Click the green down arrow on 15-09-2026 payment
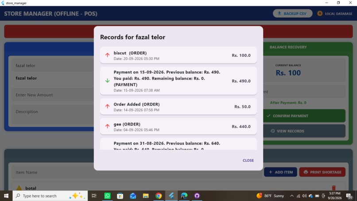The width and height of the screenshot is (357, 201). pyautogui.click(x=107, y=81)
